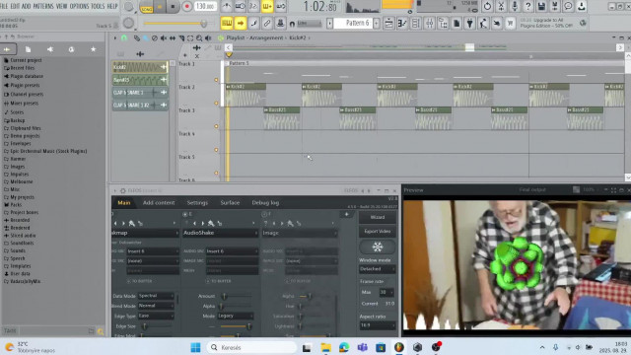Open the browser starred favorites tab
The width and height of the screenshot is (631, 355).
pyautogui.click(x=94, y=49)
